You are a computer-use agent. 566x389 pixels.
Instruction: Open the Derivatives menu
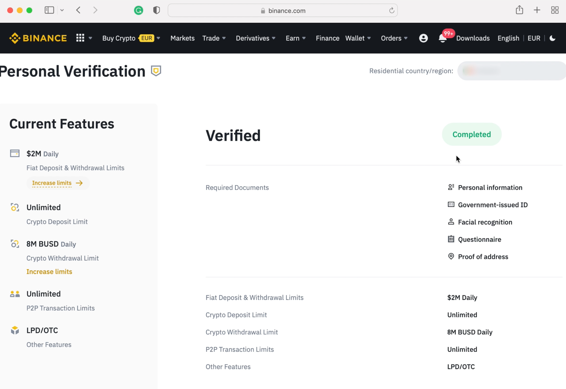pyautogui.click(x=253, y=38)
